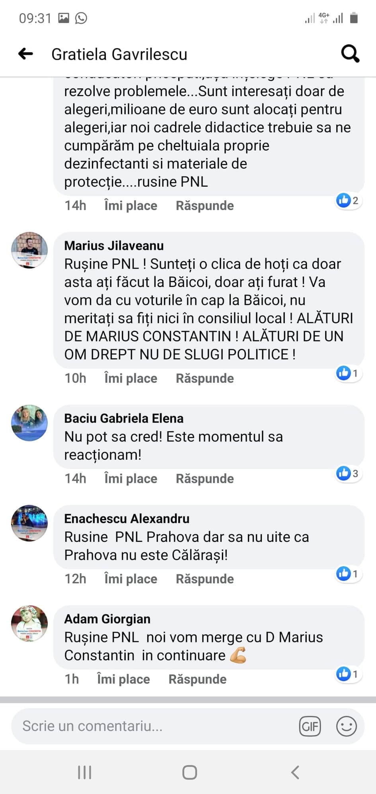Open Enachescu Alexandru's profile name link
This screenshot has width=376, height=794.
[x=127, y=519]
